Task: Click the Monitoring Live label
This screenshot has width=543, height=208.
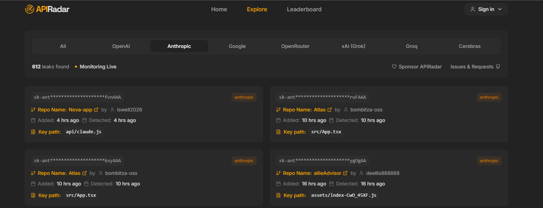Action: pos(98,67)
